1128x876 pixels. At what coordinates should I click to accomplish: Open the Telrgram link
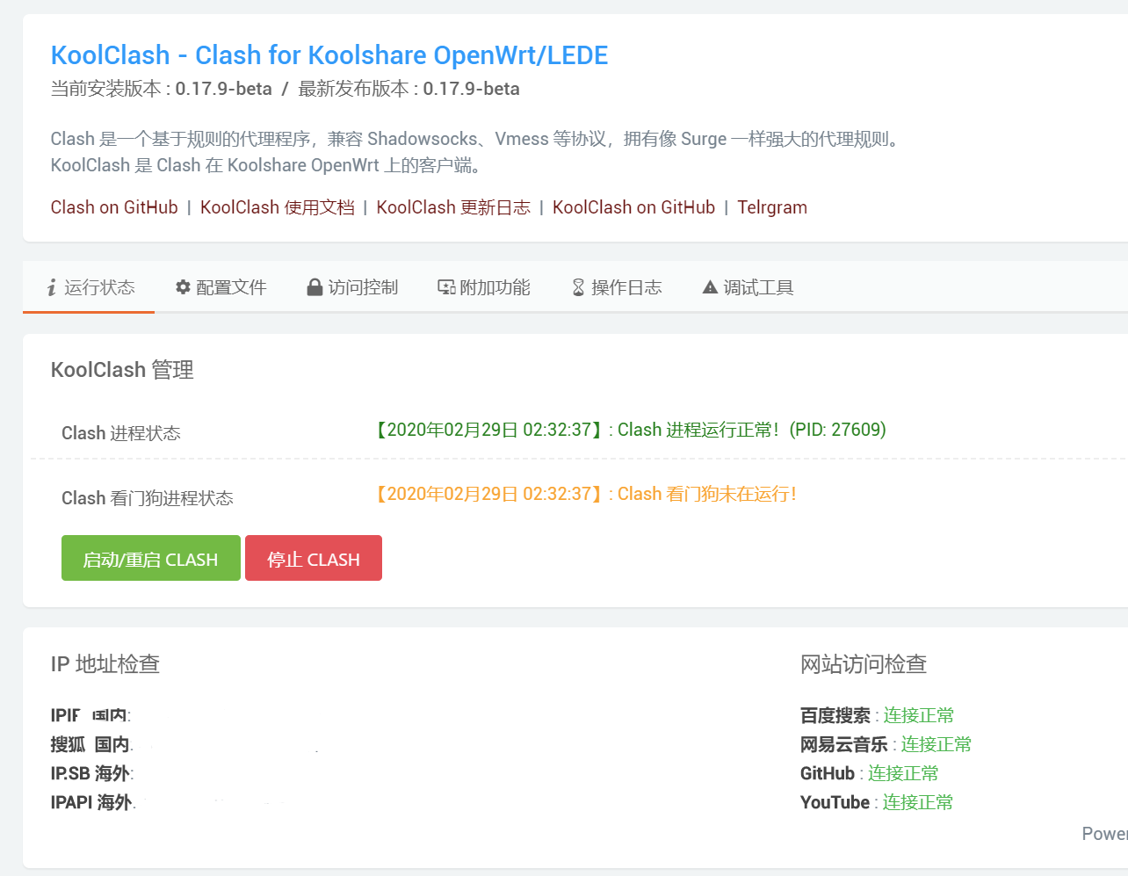[x=772, y=207]
